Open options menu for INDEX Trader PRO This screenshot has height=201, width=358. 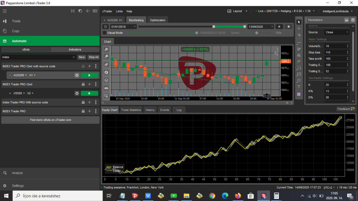click(x=96, y=111)
